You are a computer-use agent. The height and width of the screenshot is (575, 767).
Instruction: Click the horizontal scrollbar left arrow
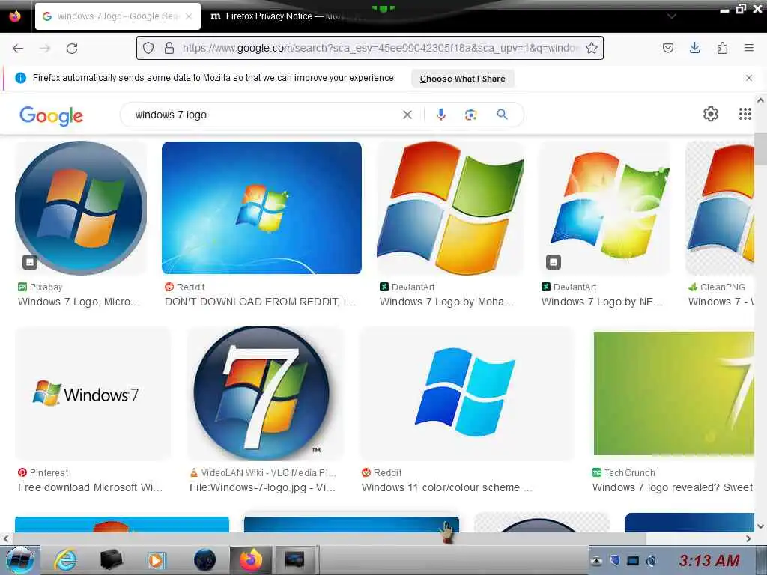[x=6, y=538]
